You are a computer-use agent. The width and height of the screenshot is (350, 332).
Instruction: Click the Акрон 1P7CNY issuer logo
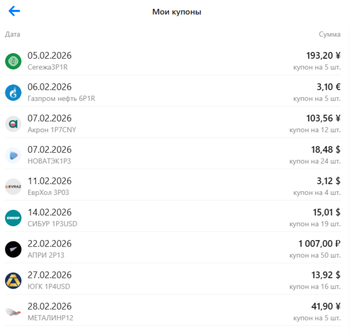13,124
